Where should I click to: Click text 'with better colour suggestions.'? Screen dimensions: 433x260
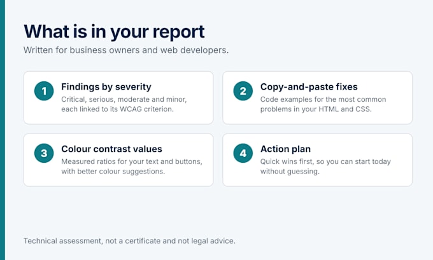pyautogui.click(x=113, y=171)
